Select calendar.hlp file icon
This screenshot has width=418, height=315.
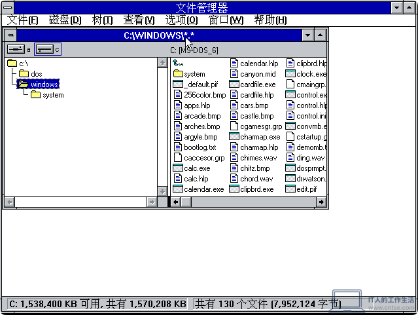[x=234, y=64]
